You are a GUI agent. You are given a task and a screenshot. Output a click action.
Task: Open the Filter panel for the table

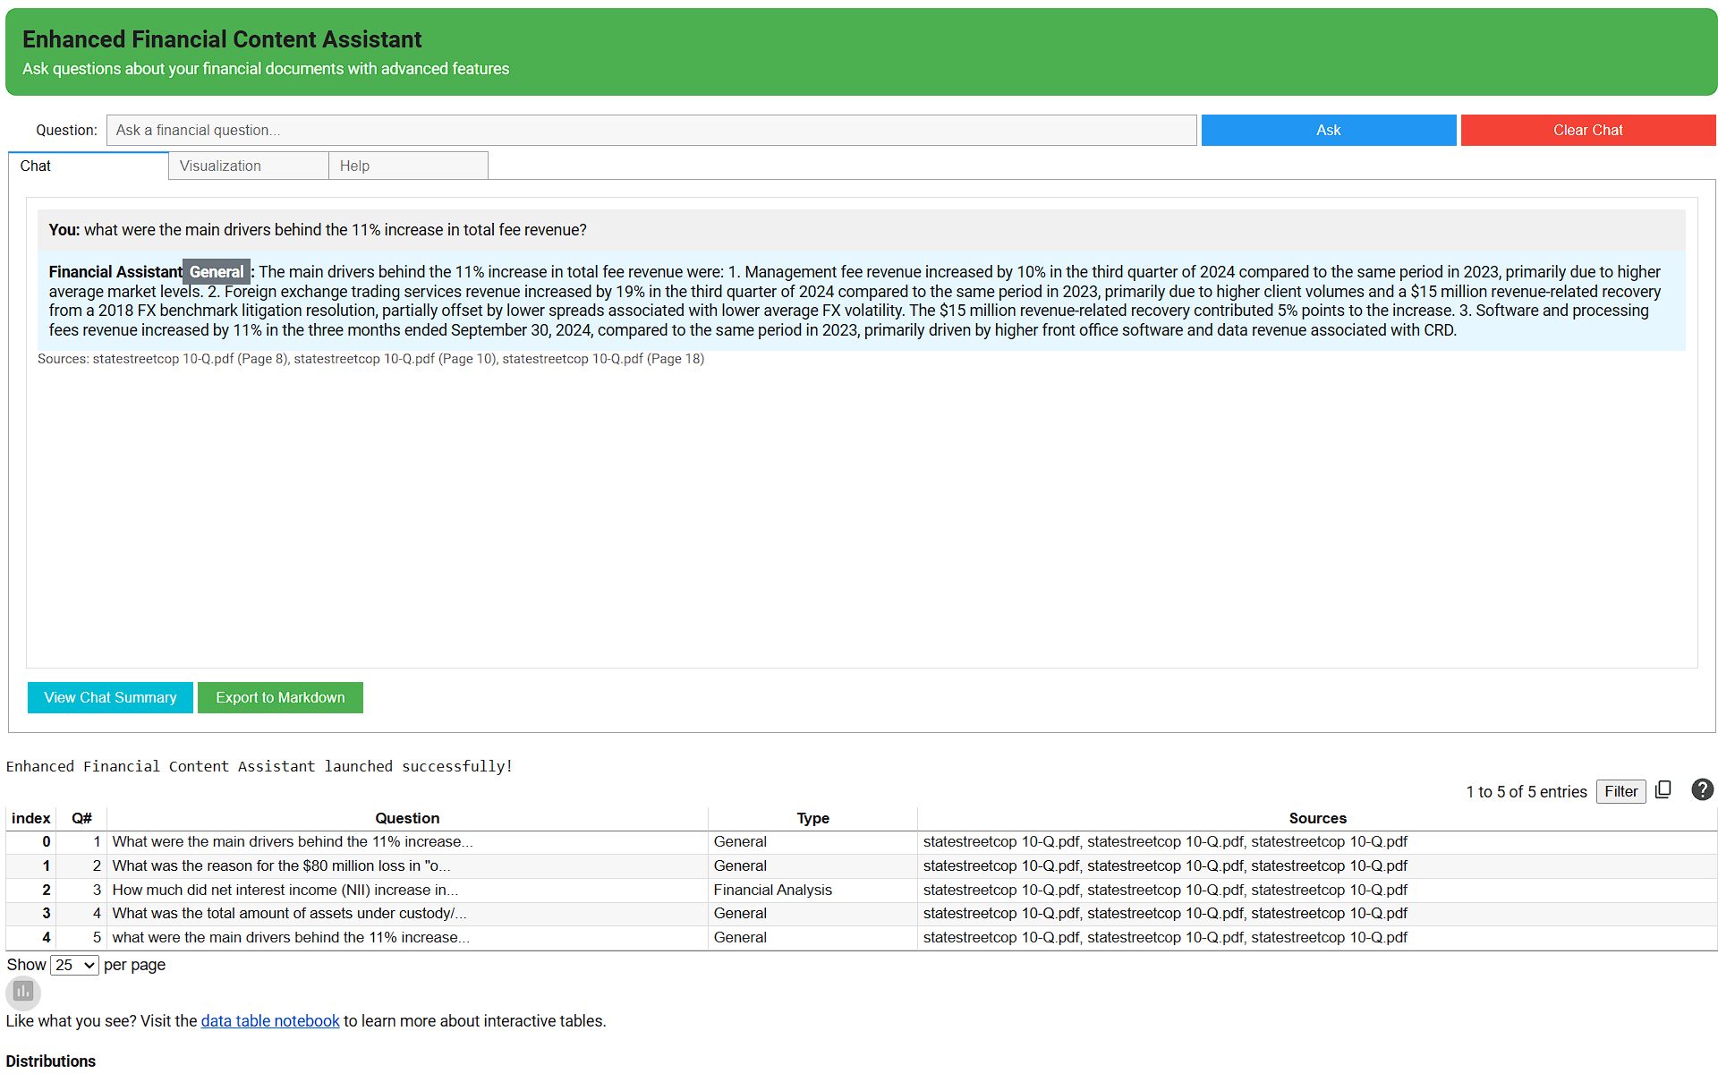coord(1620,791)
